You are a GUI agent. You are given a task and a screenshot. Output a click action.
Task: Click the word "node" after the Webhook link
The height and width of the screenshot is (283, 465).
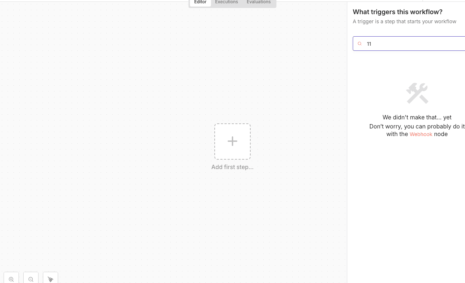point(441,134)
